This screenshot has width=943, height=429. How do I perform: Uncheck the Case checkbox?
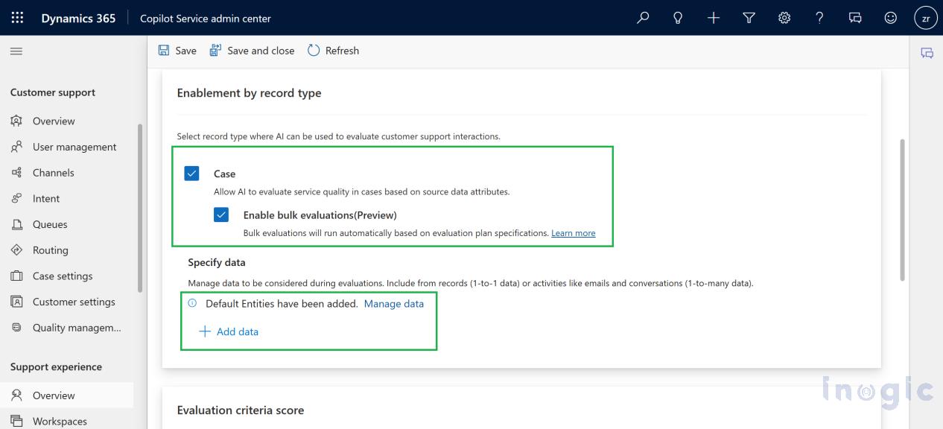tap(192, 174)
